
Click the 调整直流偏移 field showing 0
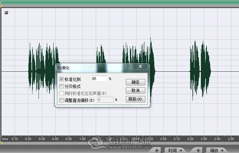[105, 100]
